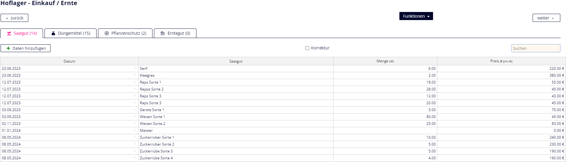Open date dropdown arrow in Maister row
Screen dimensions: 566x162
pyautogui.click(x=135, y=131)
